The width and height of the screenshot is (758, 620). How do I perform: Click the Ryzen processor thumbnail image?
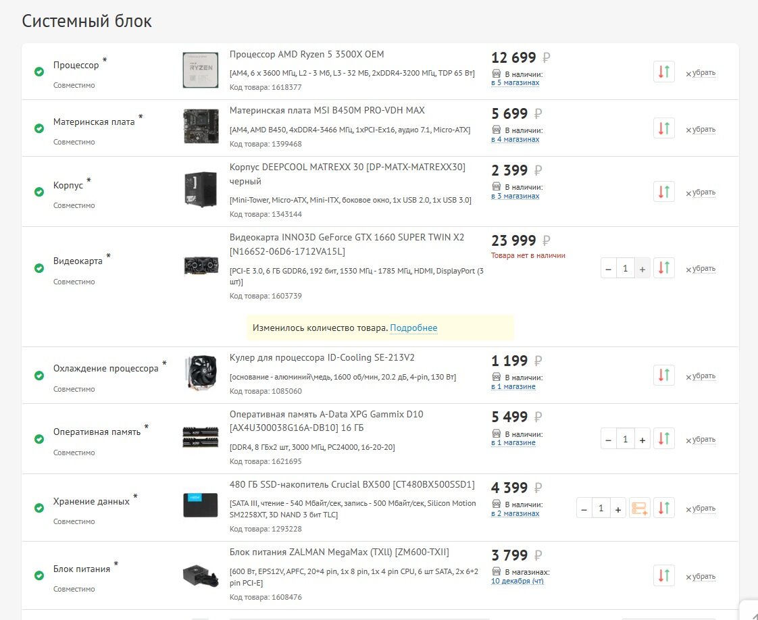pyautogui.click(x=201, y=70)
